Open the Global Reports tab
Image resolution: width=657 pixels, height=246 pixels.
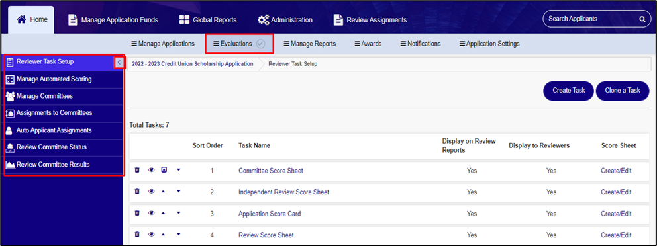(x=208, y=20)
